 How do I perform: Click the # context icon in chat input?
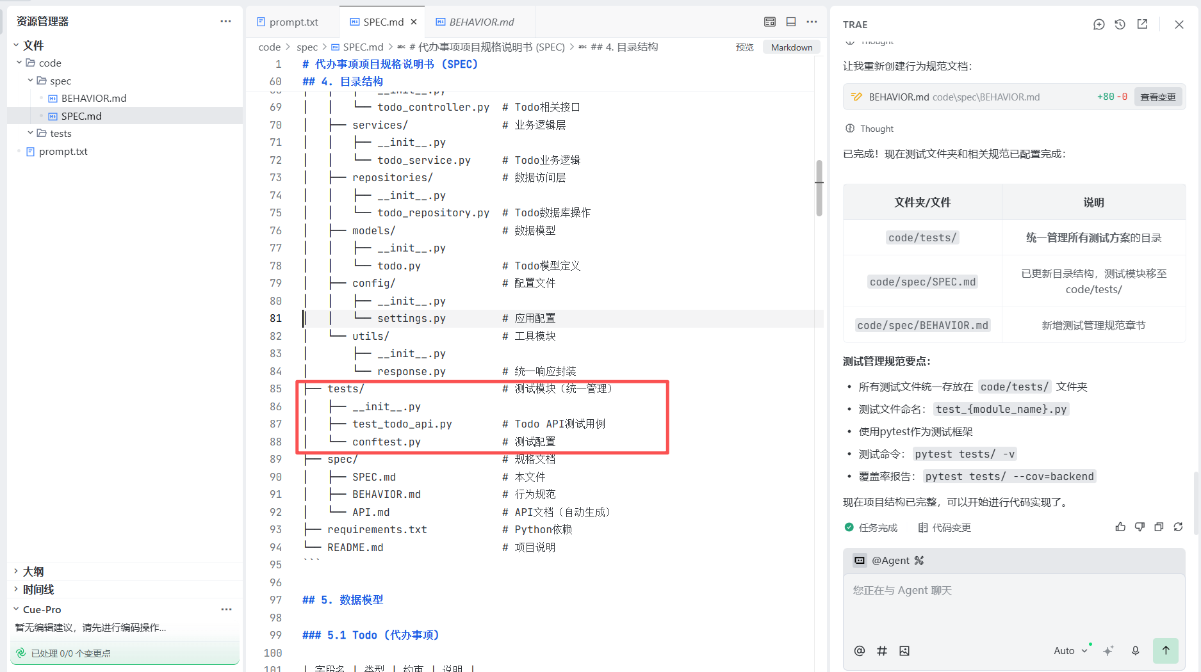coord(882,651)
